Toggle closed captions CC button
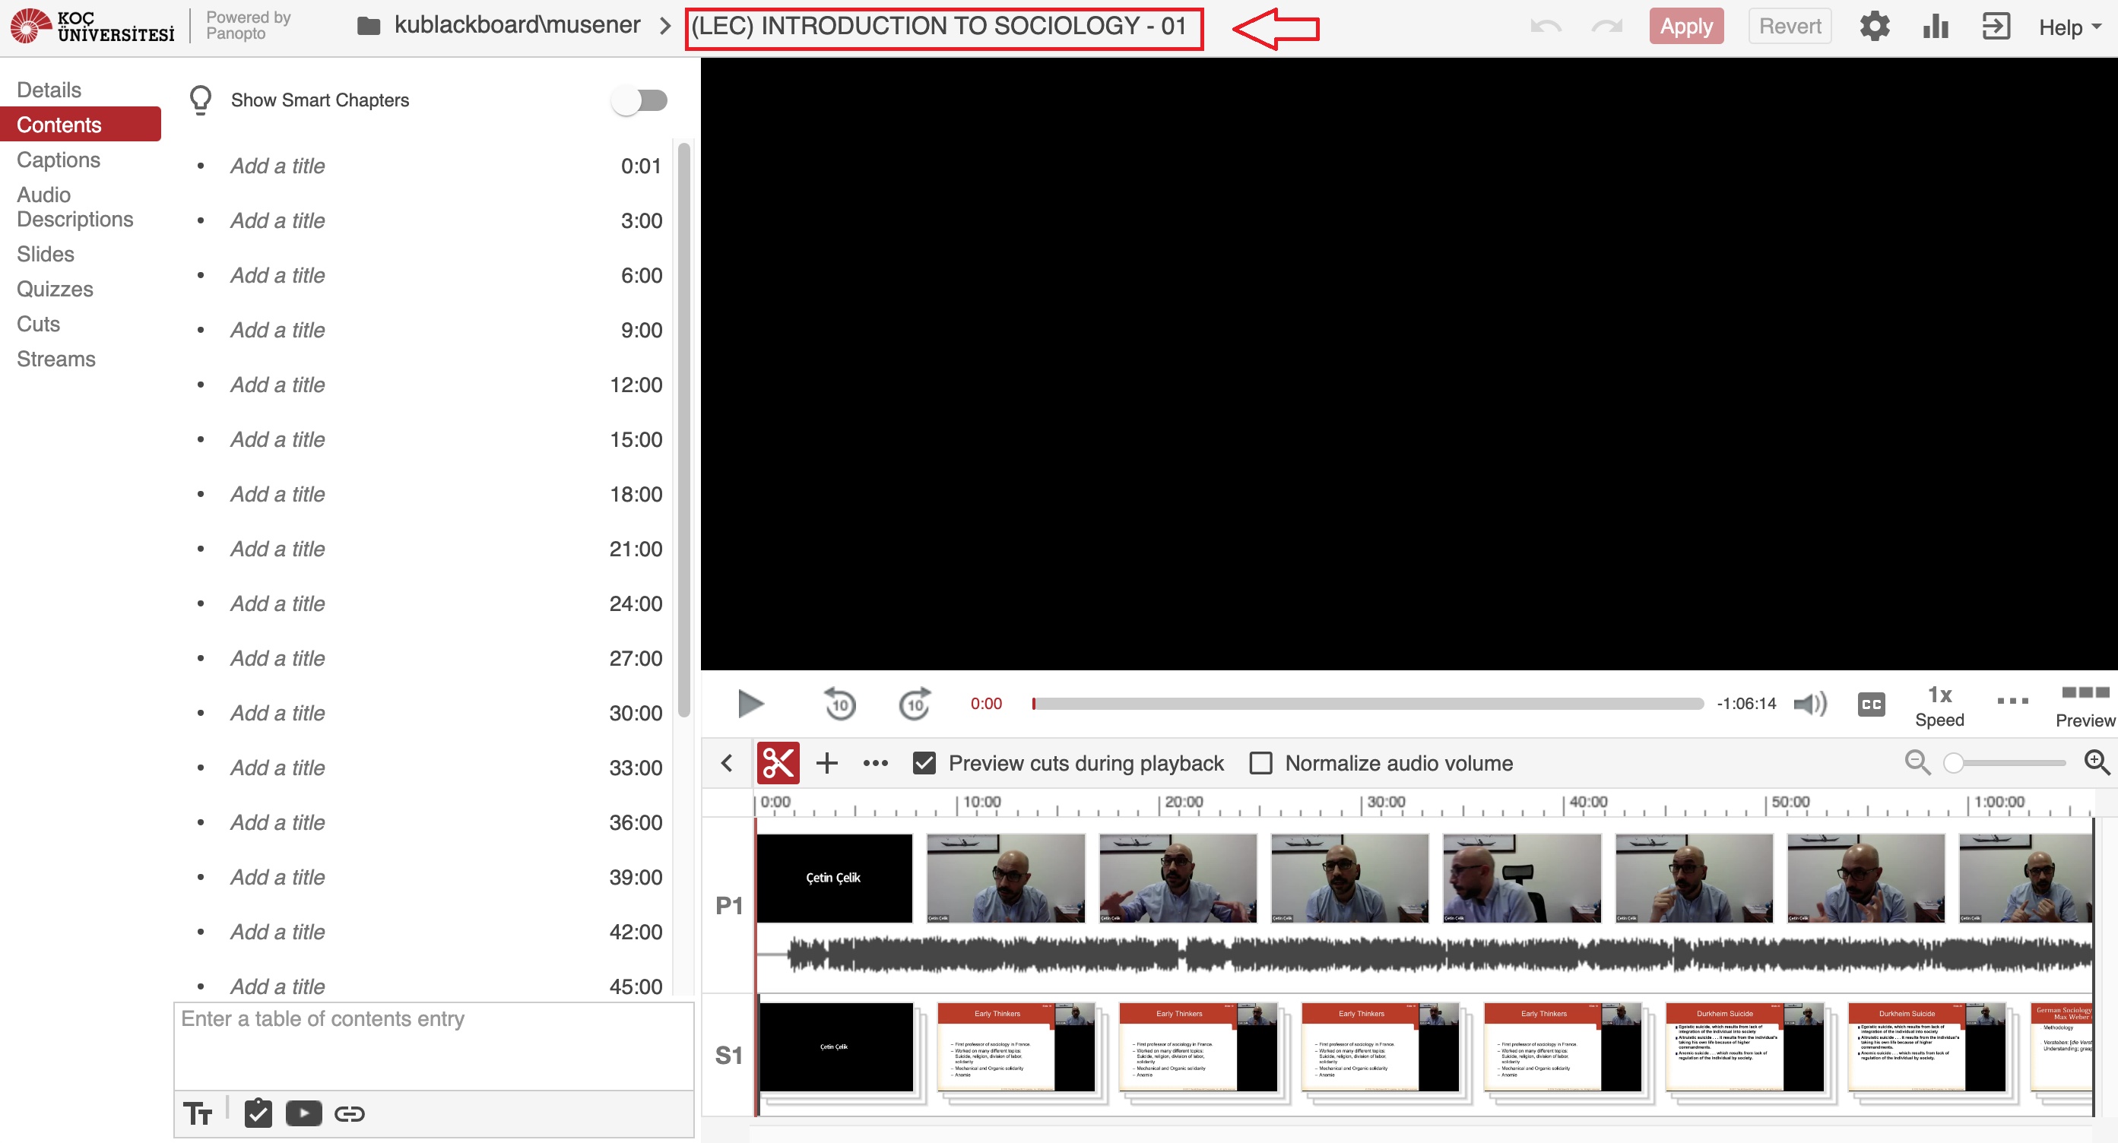 coord(1870,704)
